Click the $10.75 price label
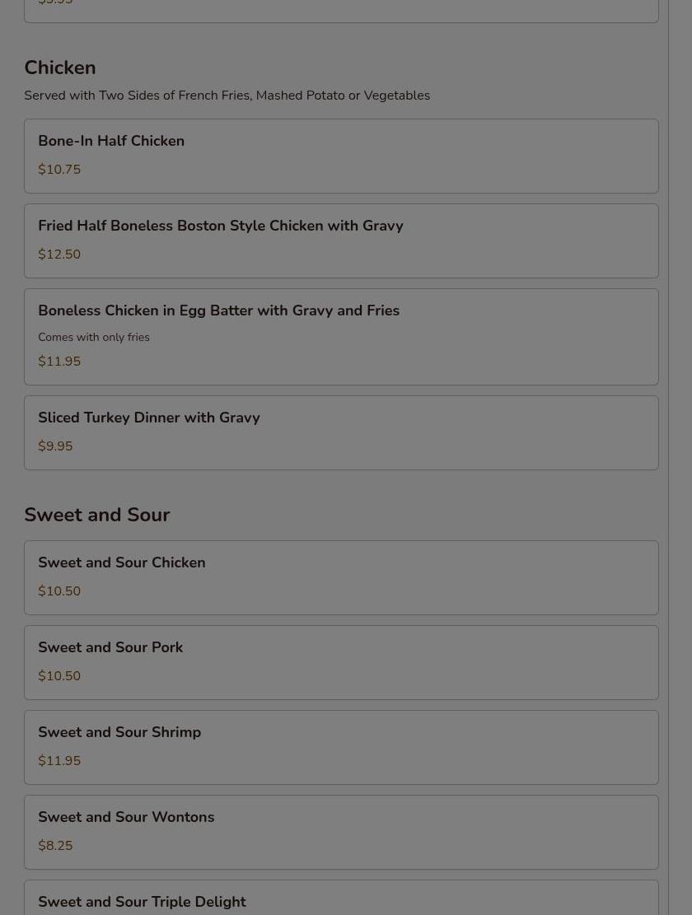This screenshot has height=915, width=692. click(59, 170)
